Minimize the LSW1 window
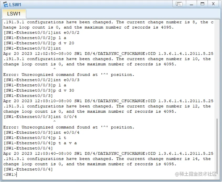The height and width of the screenshot is (182, 222). pos(192,4)
